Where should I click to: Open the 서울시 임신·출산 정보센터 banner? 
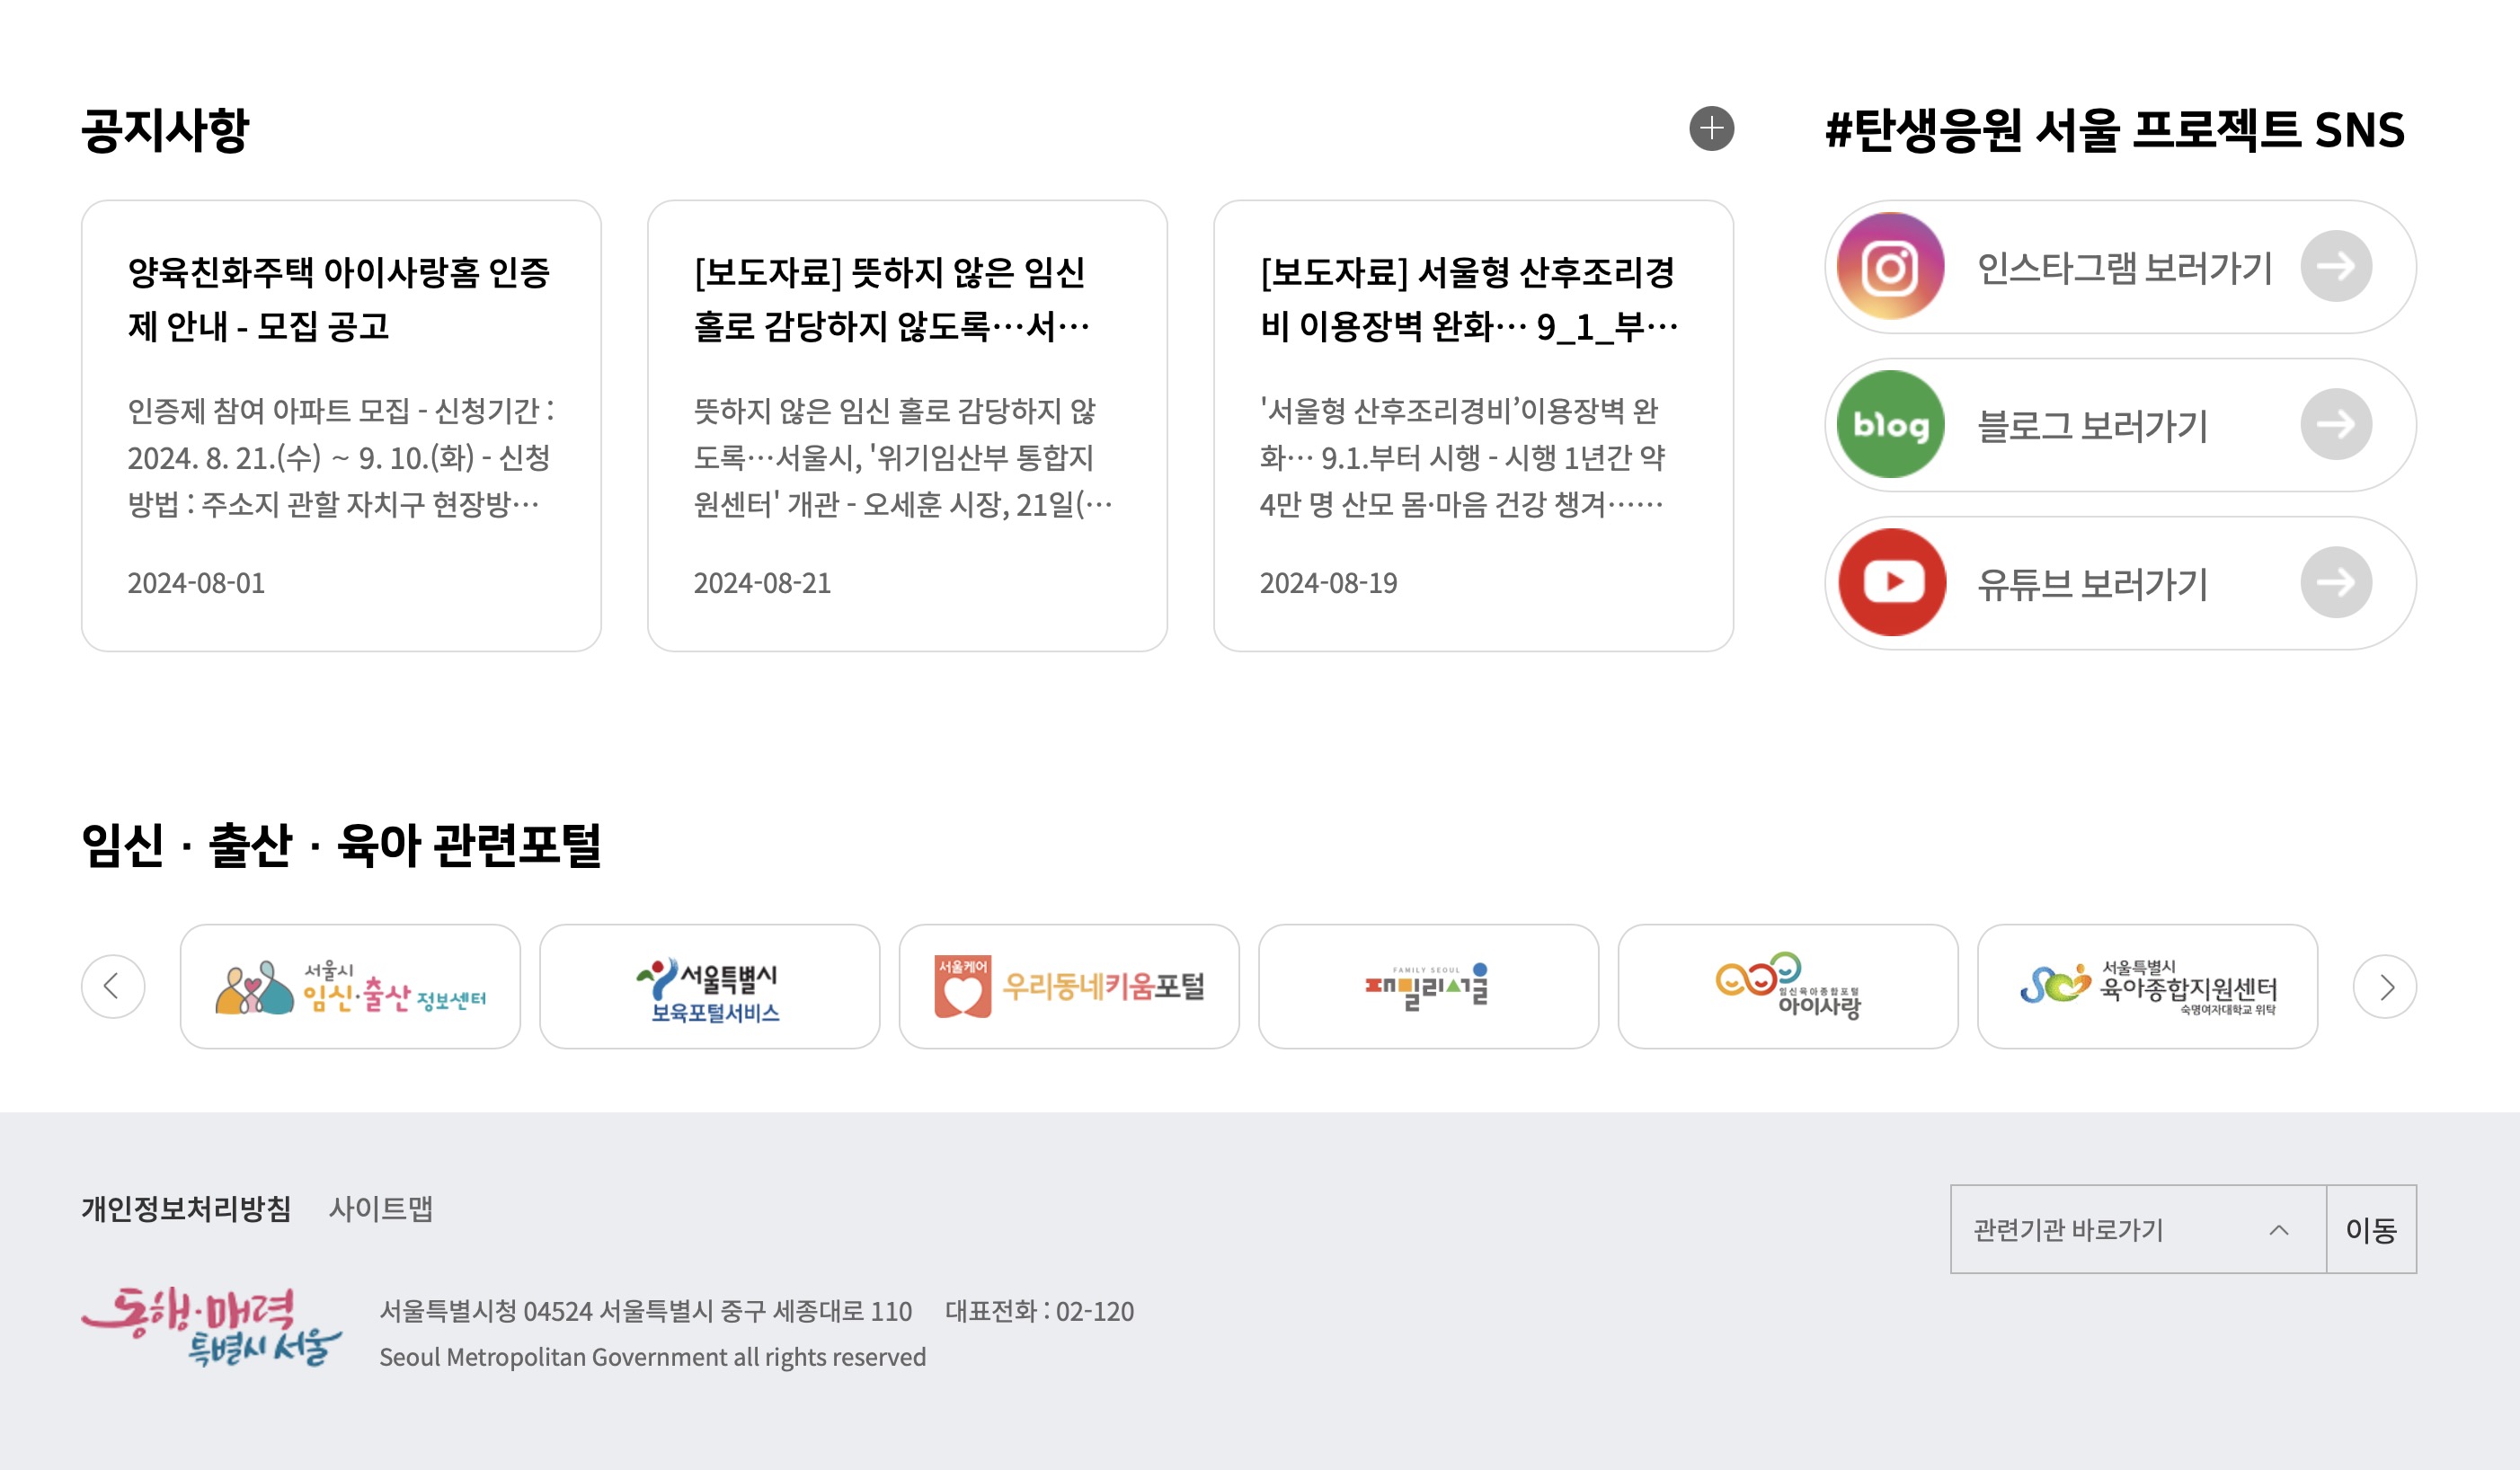point(350,987)
